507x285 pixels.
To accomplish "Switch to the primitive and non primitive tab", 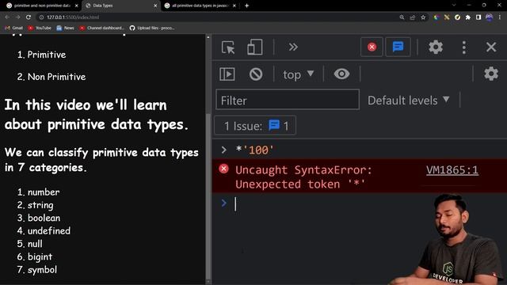I will 42,6.
